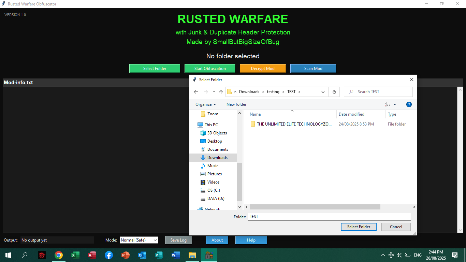Open DATA (D:) drive
The image size is (466, 262).
(x=216, y=199)
